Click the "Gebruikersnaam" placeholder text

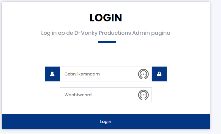pos(82,74)
